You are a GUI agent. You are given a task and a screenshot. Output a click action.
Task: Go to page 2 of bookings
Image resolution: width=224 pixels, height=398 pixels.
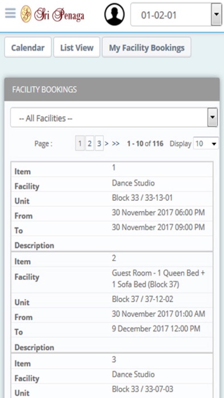click(90, 144)
